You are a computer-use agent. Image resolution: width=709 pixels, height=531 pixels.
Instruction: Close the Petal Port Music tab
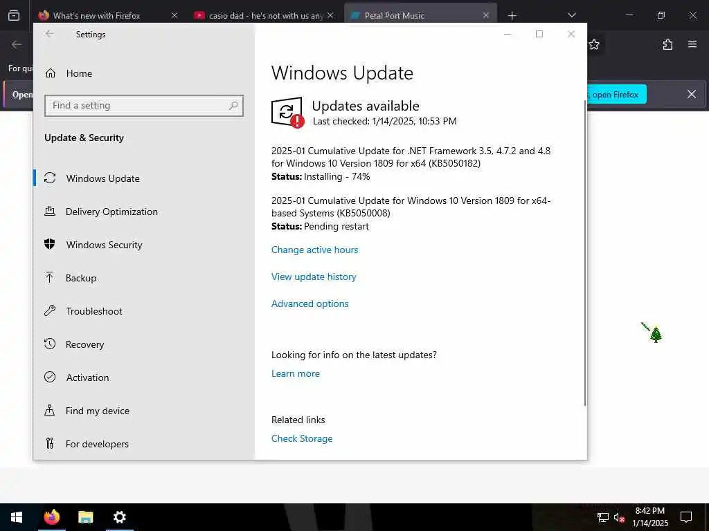[x=486, y=15]
